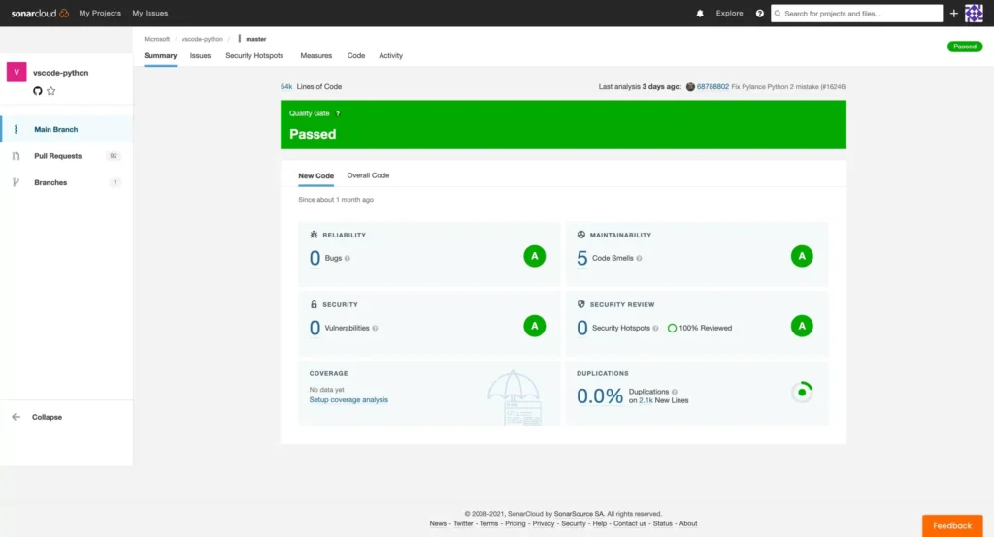Image resolution: width=994 pixels, height=537 pixels.
Task: Click the Status footer link
Action: 662,524
